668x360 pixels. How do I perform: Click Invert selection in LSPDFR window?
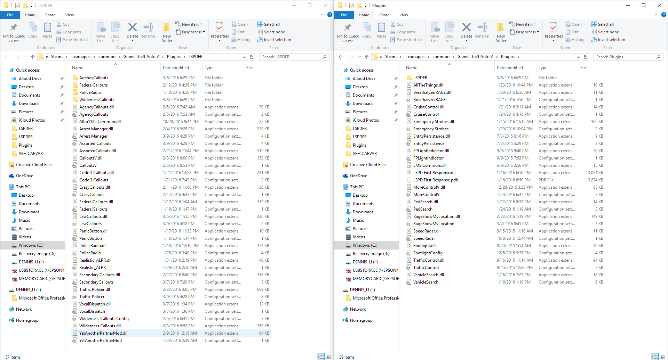[x=274, y=40]
